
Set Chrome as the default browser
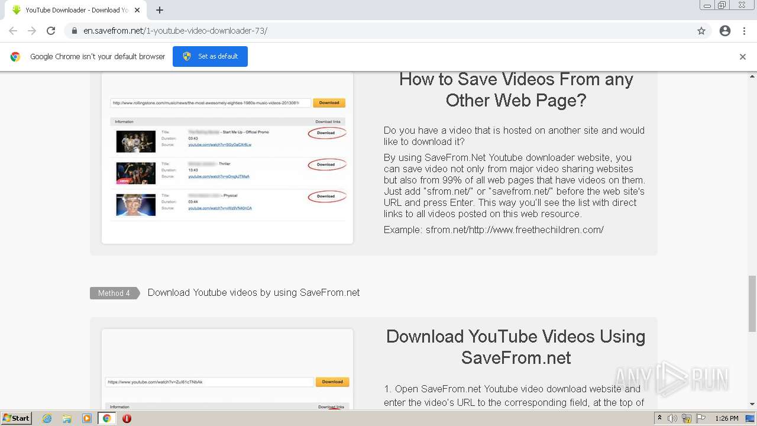pos(210,56)
